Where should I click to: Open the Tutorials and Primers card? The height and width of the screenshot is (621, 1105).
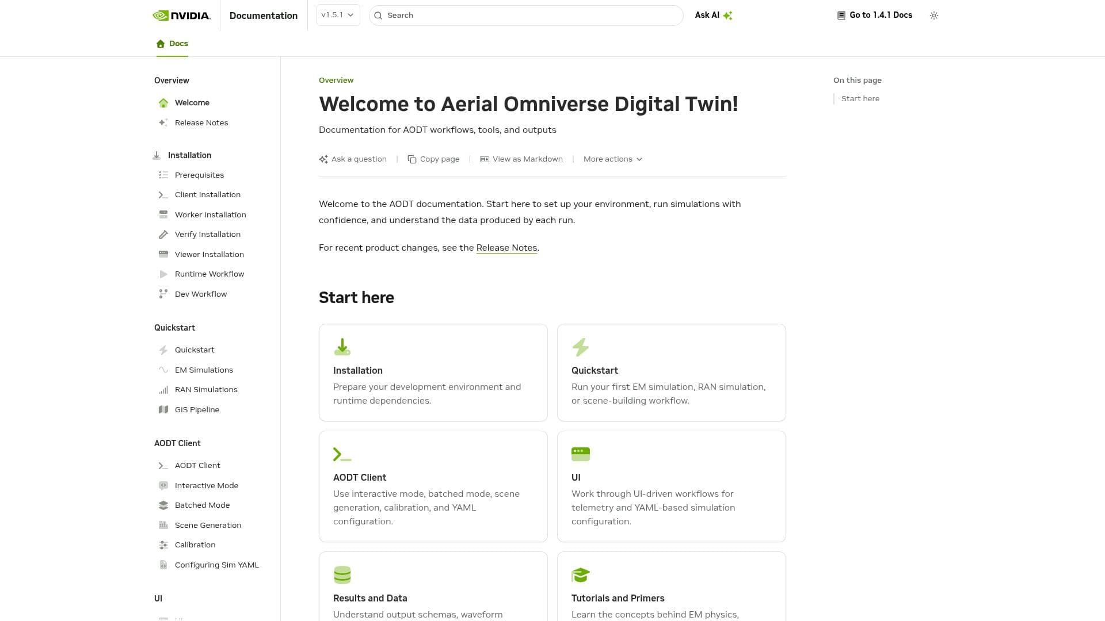point(671,586)
